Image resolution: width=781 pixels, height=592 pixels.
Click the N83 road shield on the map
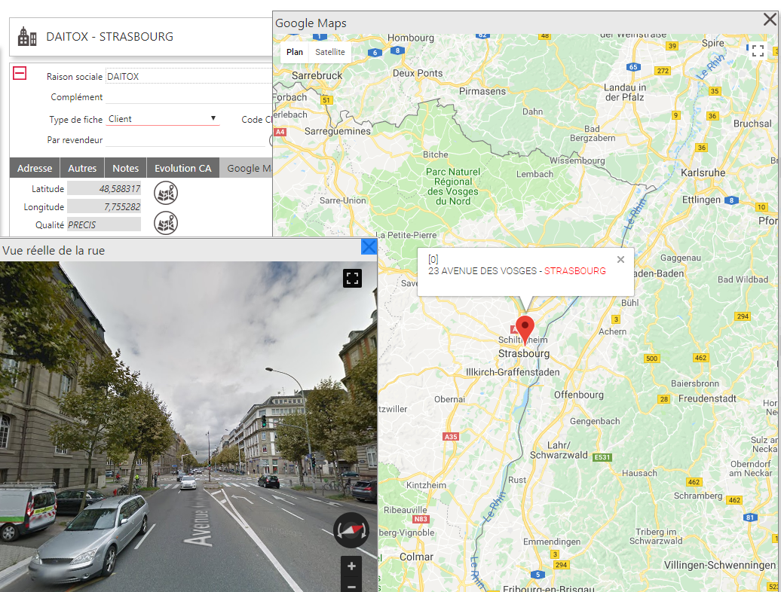pos(421,519)
